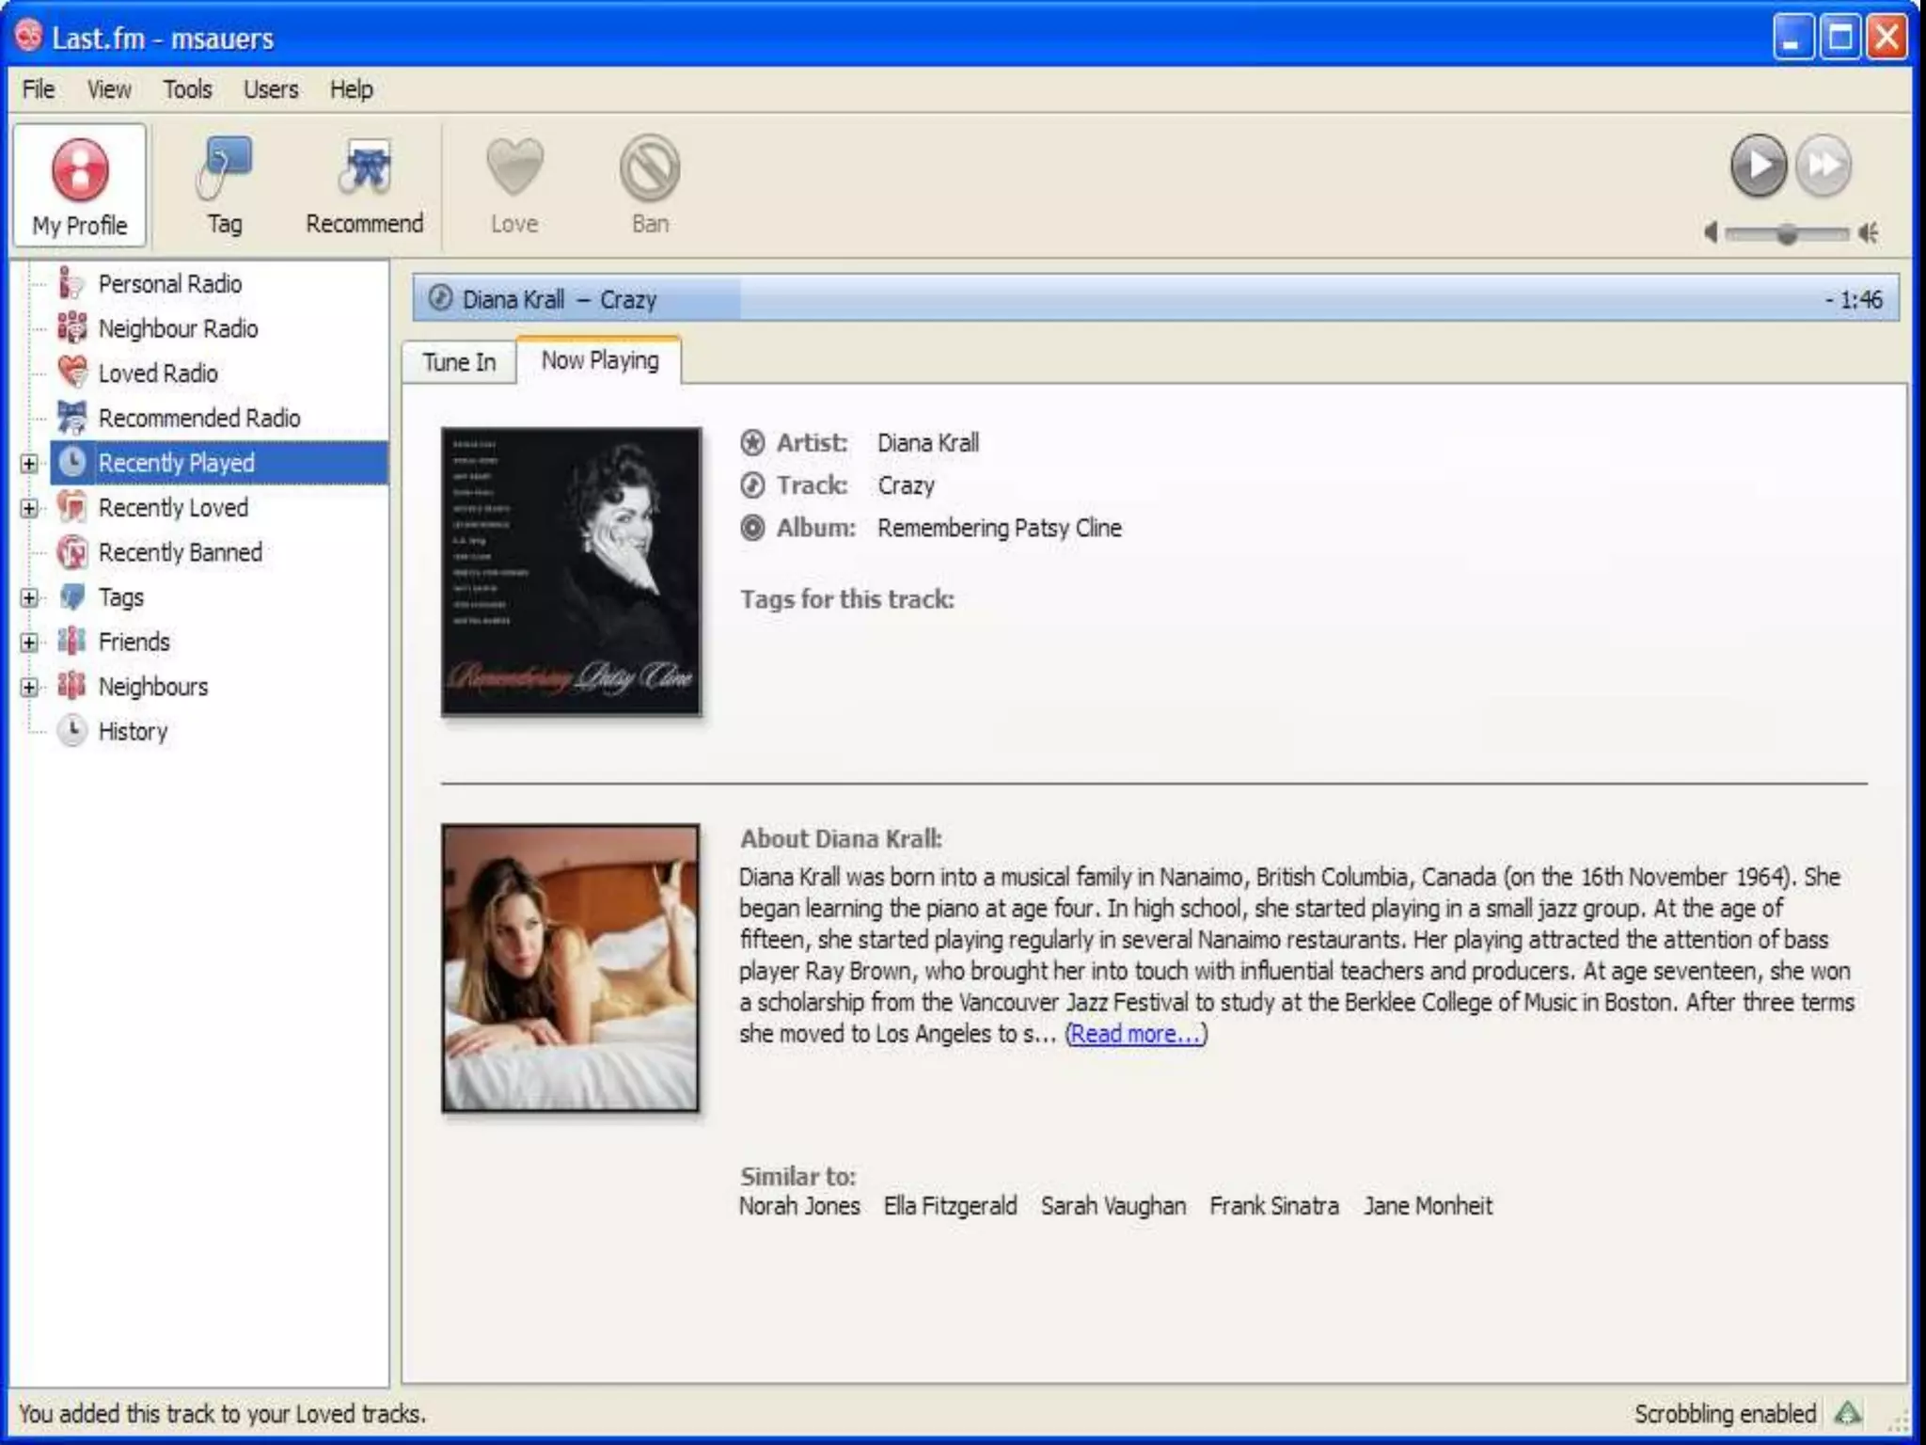The height and width of the screenshot is (1445, 1926).
Task: Open History in the sidebar
Action: tap(133, 731)
